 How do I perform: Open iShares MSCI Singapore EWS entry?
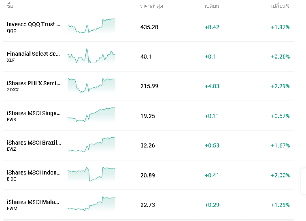coord(34,113)
